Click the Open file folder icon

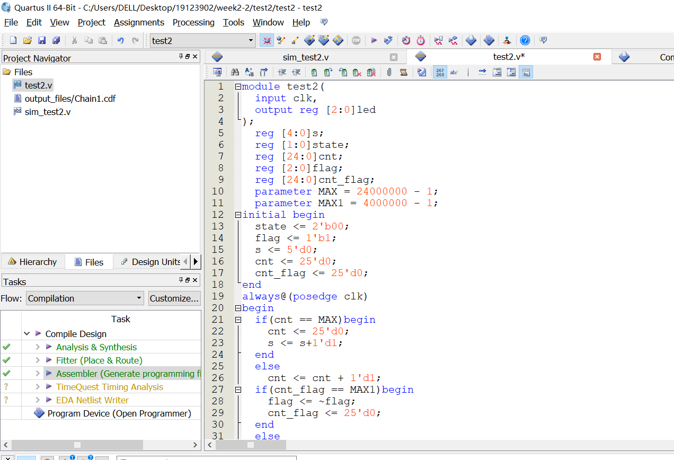pyautogui.click(x=28, y=40)
